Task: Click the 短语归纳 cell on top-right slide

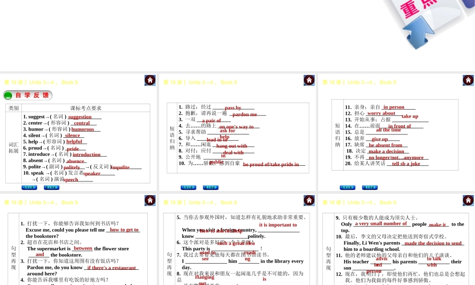Action: pyautogui.click(x=338, y=134)
